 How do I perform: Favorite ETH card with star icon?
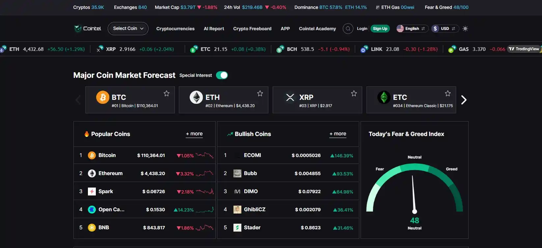(260, 94)
